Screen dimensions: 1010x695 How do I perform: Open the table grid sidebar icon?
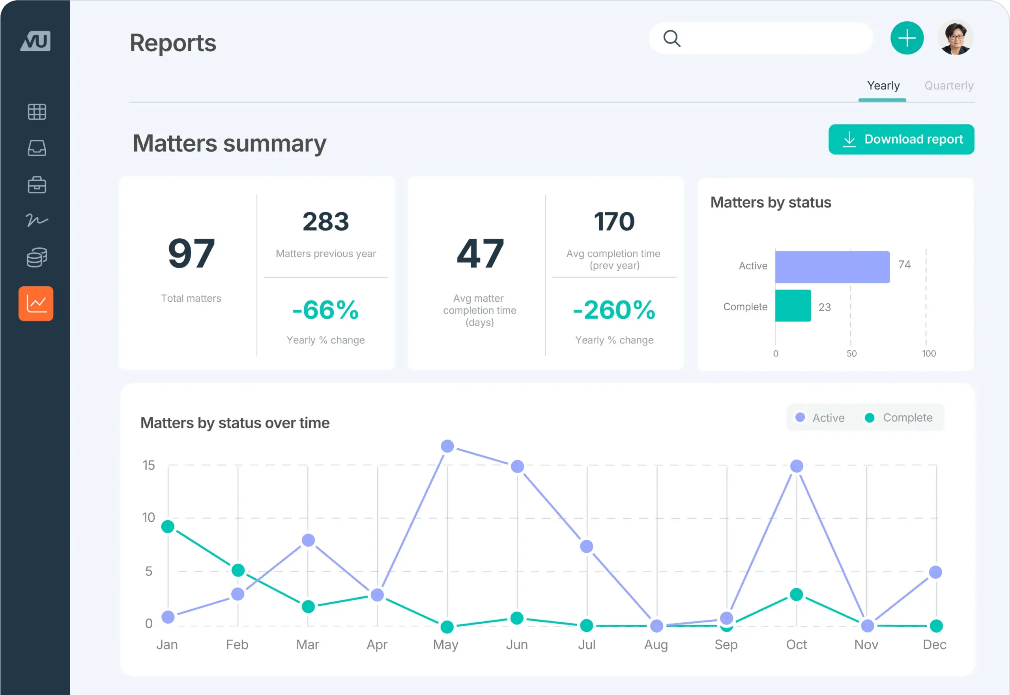[x=37, y=112]
